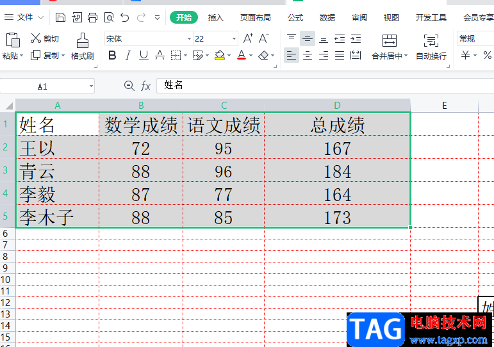
Task: Toggle underline formatting
Action: (x=144, y=56)
